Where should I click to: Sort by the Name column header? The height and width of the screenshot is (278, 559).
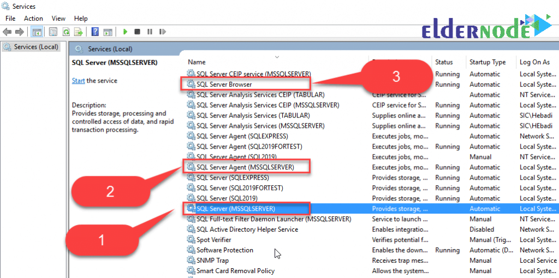197,62
